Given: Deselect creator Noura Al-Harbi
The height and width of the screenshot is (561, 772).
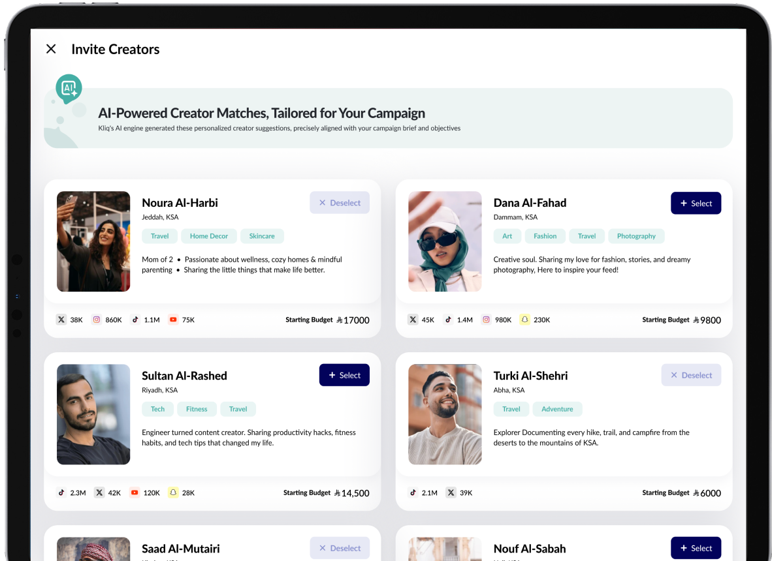Looking at the screenshot, I should click(340, 203).
